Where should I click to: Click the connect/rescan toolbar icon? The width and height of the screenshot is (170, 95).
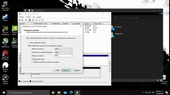pos(37,20)
